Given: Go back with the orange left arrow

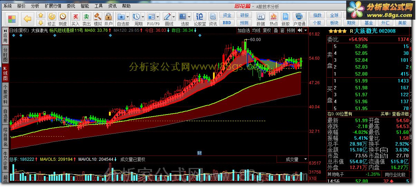Looking at the screenshot, I should [x=28, y=19].
